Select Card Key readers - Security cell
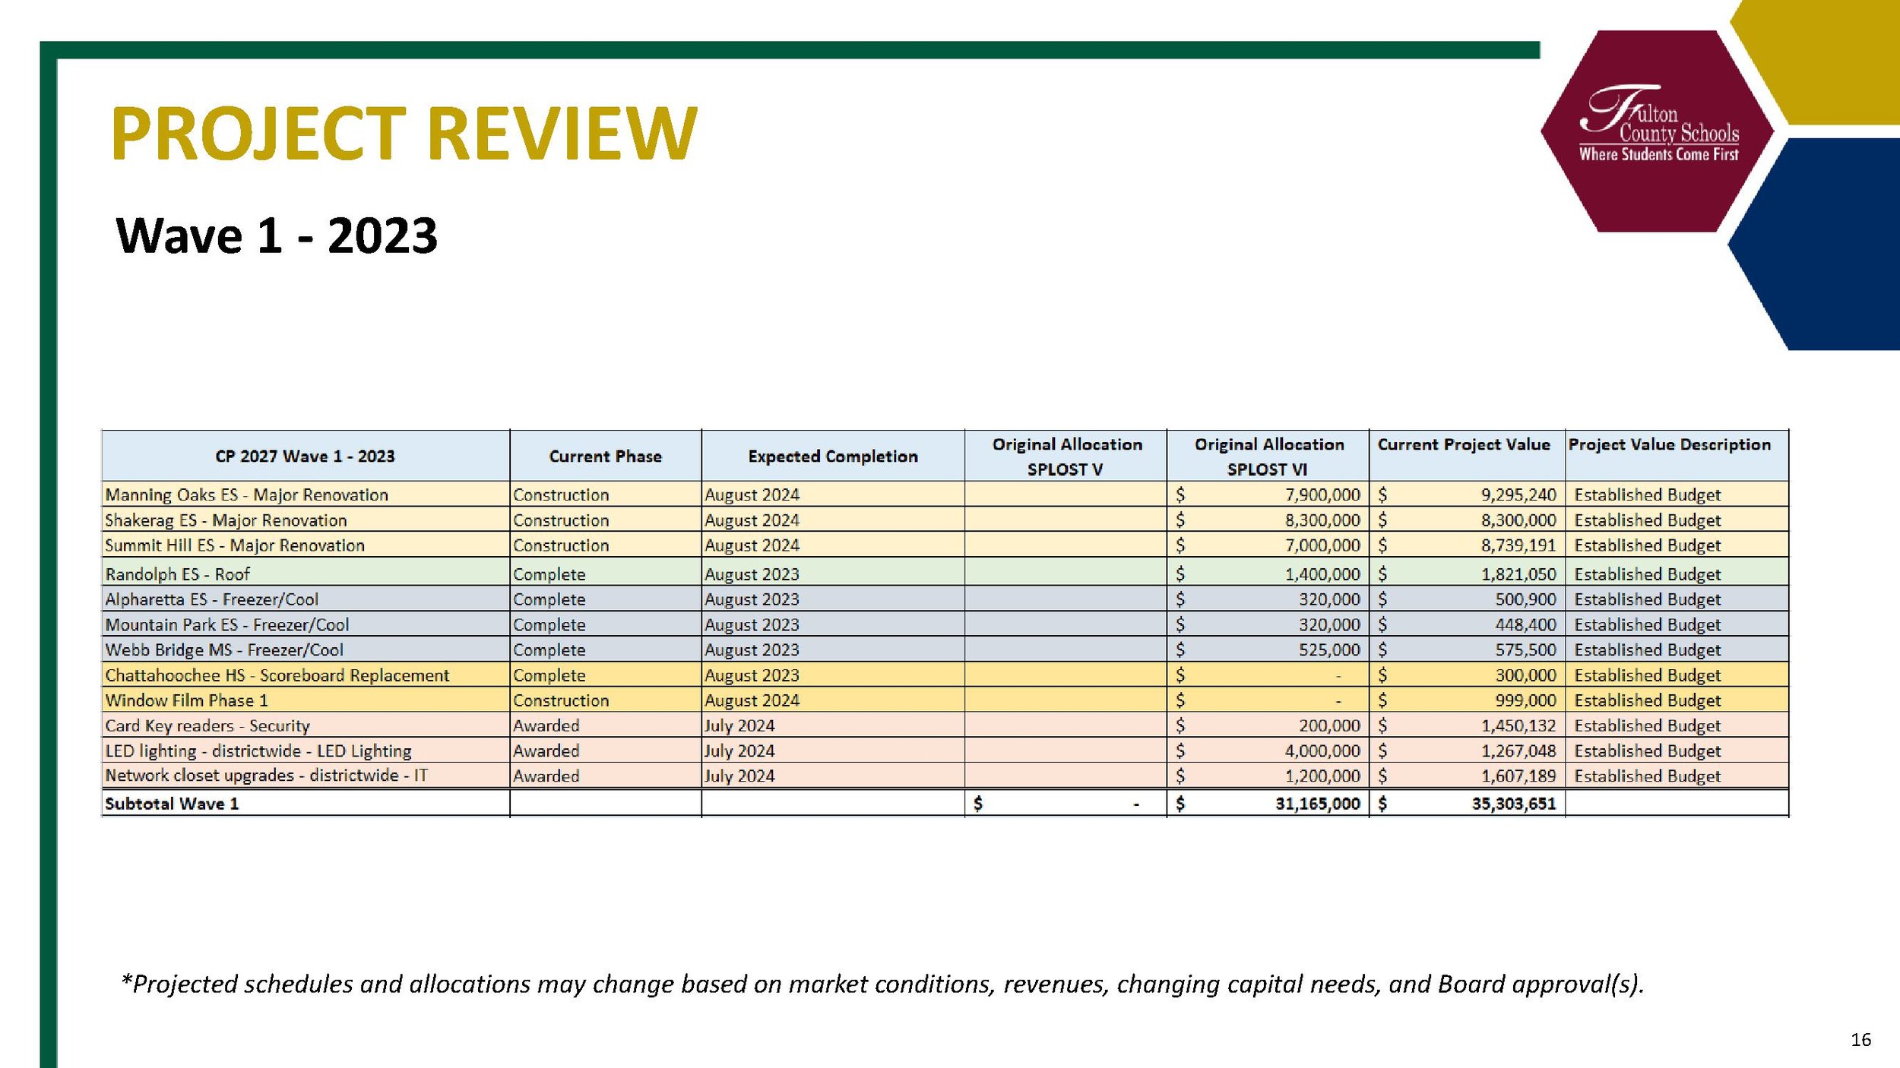 point(306,725)
